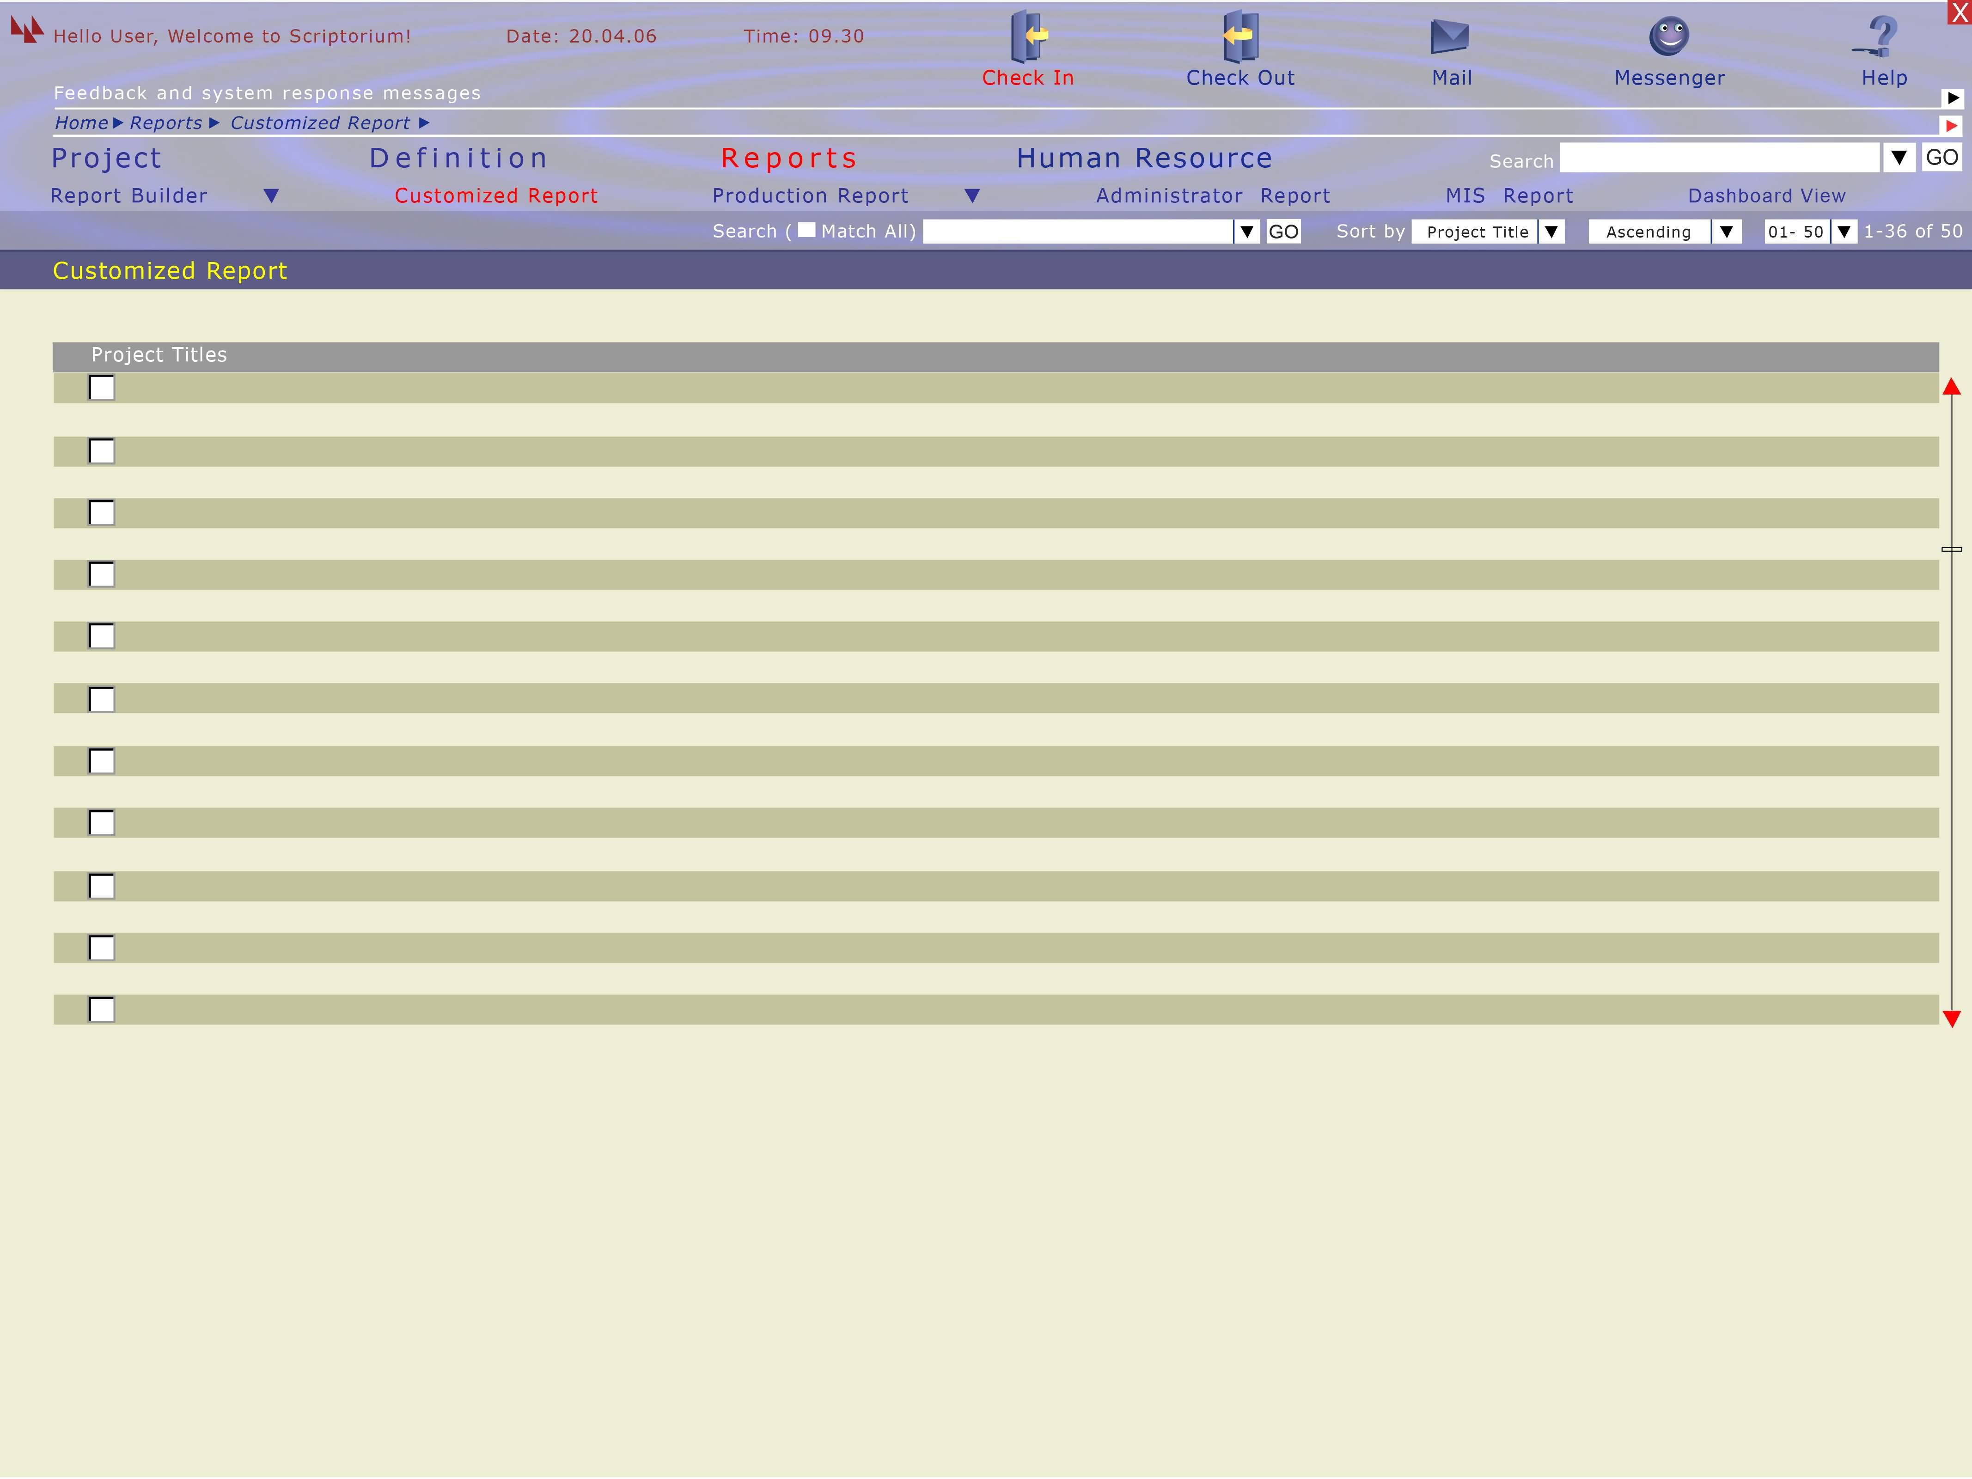Enable the Match All checkbox
The image size is (1972, 1479).
coord(806,230)
